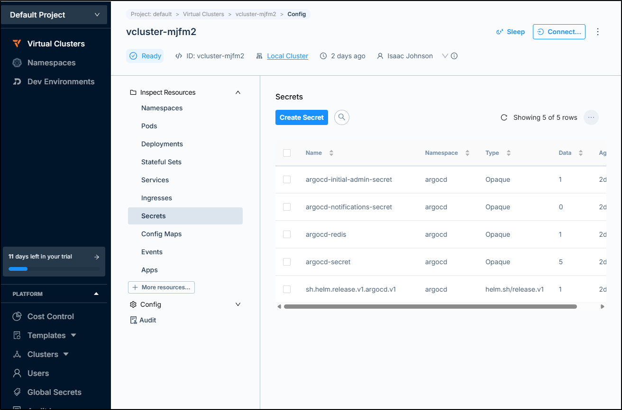The image size is (622, 410).
Task: Click the Global Secrets tag icon
Action: (x=17, y=392)
